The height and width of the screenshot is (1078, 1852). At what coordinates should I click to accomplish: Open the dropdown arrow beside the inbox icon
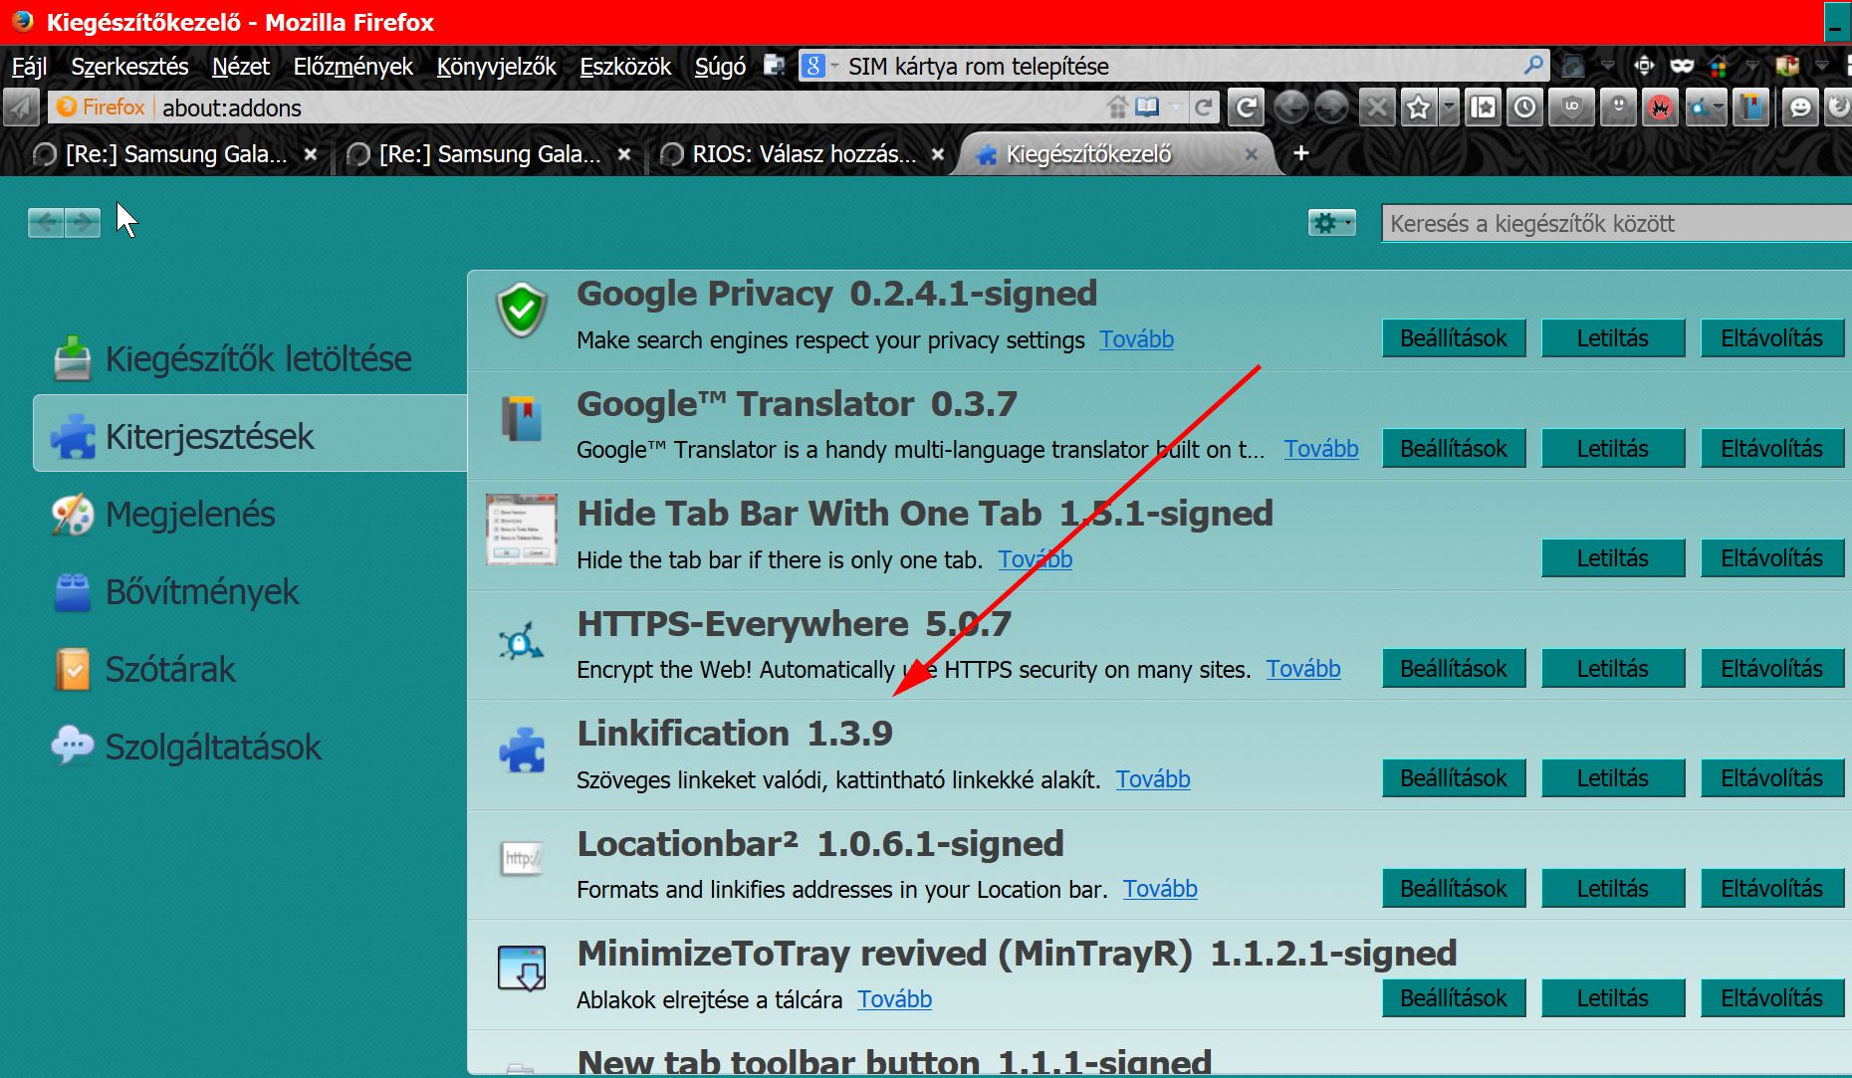[1607, 66]
